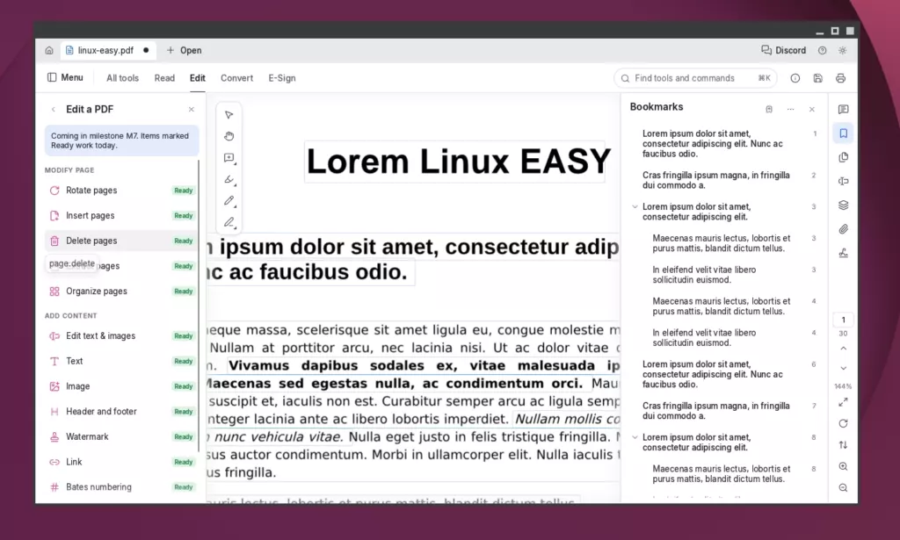The image size is (900, 540).
Task: Go to next page chevron down
Action: (843, 368)
